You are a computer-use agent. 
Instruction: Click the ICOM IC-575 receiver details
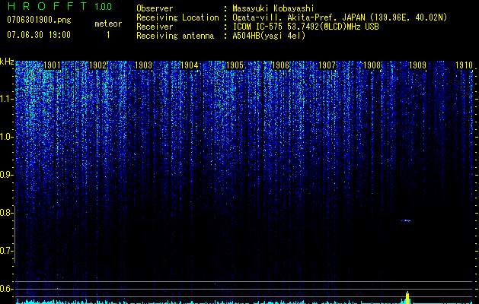click(x=305, y=27)
